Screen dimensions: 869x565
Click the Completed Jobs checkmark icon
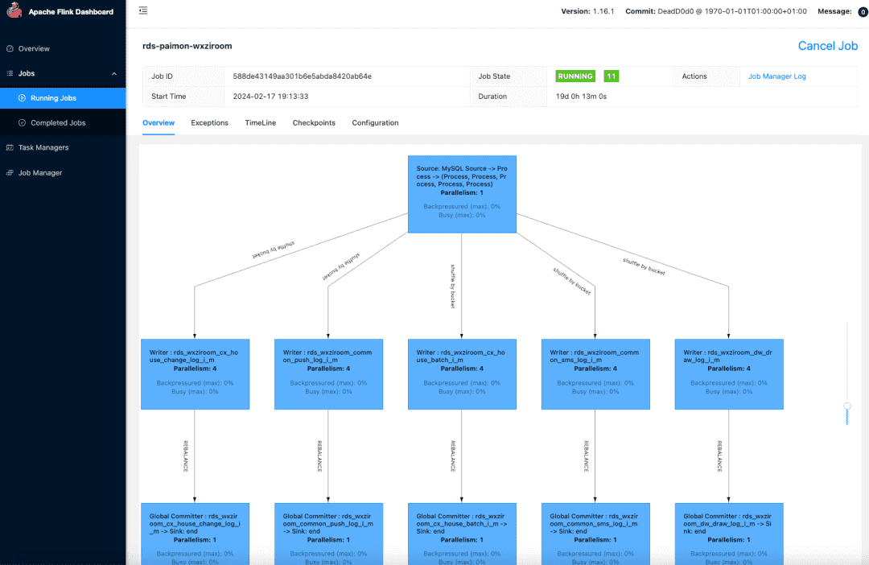pos(22,123)
